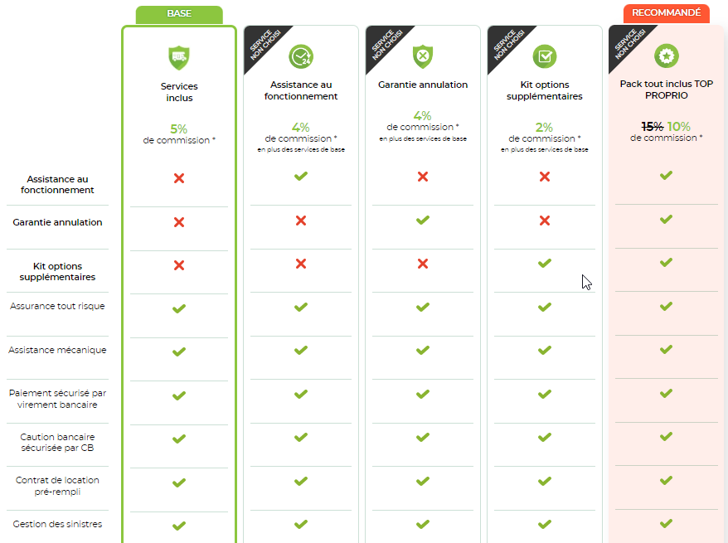
Task: Click the green shield icon for Services inclus
Action: click(x=178, y=57)
